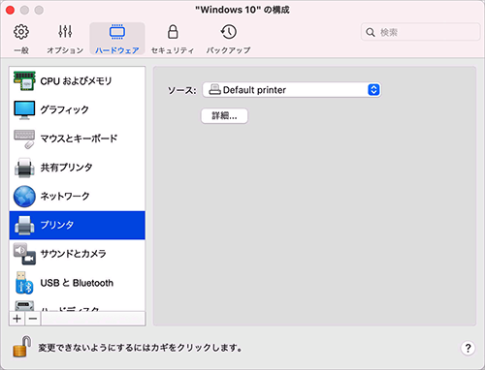Image resolution: width=485 pixels, height=370 pixels.
Task: Open the バックアップ clock tab
Action: 228,39
